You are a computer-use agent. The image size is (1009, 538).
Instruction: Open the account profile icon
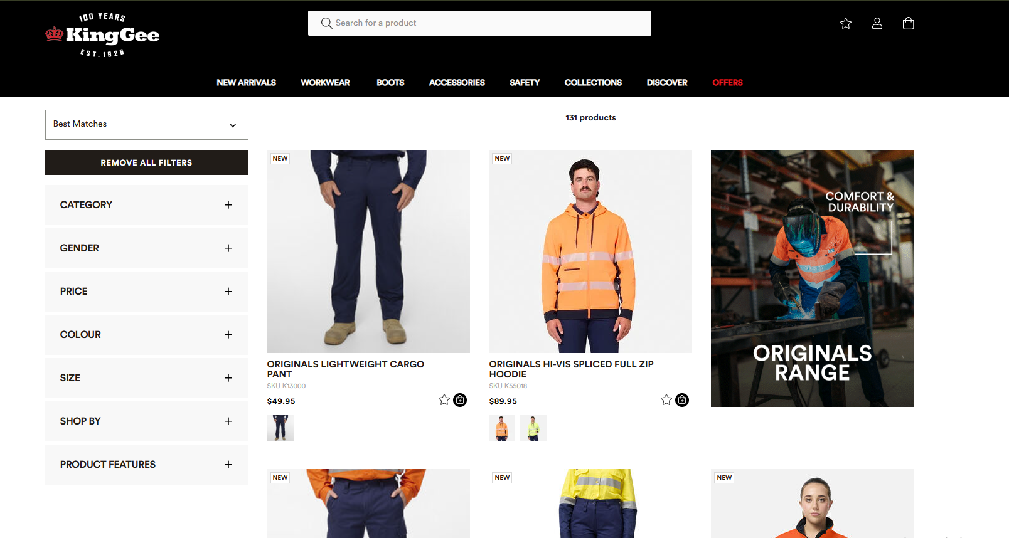877,23
